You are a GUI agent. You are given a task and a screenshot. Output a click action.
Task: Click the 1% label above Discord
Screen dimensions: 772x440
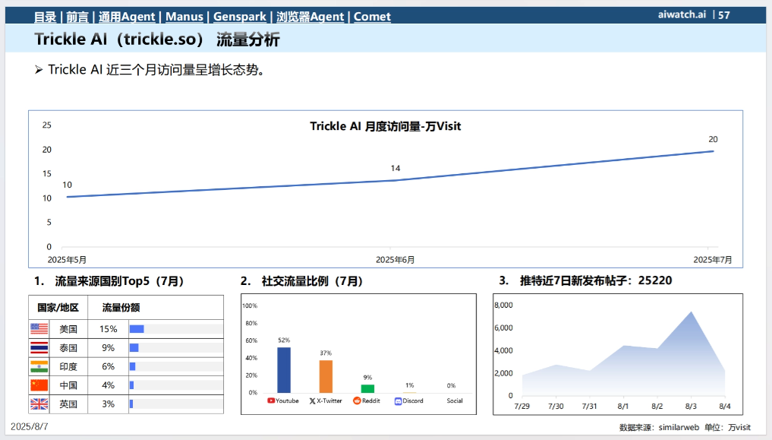pos(410,385)
